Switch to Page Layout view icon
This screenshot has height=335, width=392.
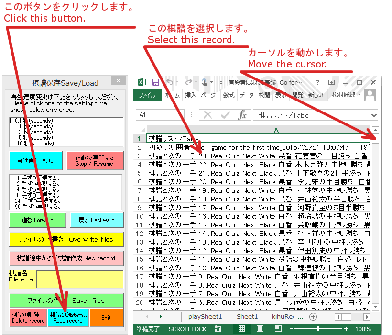pyautogui.click(x=259, y=329)
